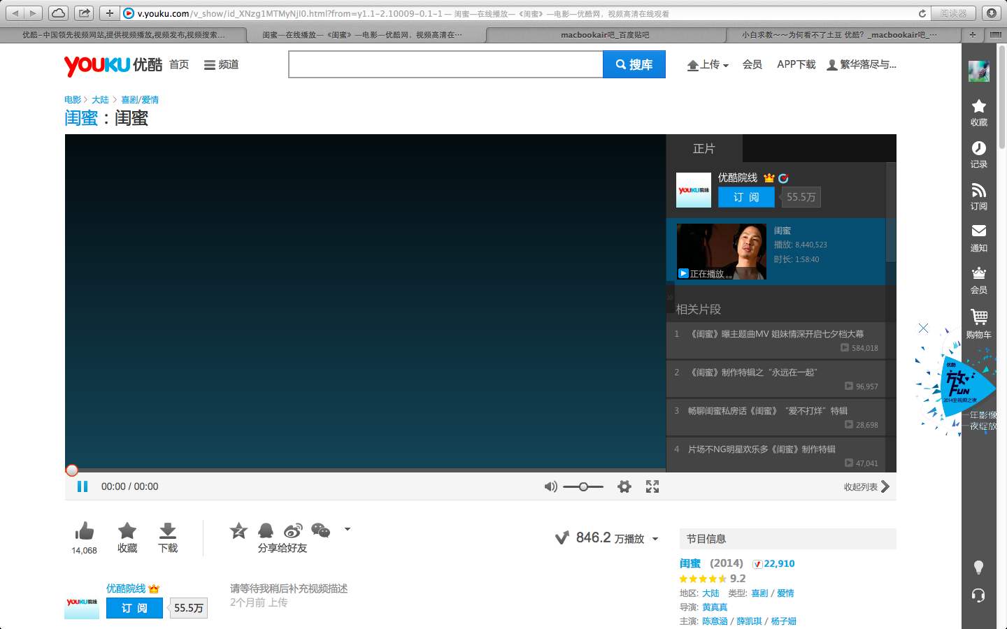Viewport: 1007px width, 629px height.
Task: Download the video with the download icon
Action: (x=168, y=532)
